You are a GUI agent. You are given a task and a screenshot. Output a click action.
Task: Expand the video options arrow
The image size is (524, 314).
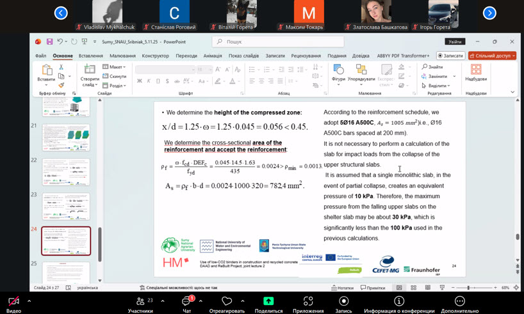click(x=29, y=301)
